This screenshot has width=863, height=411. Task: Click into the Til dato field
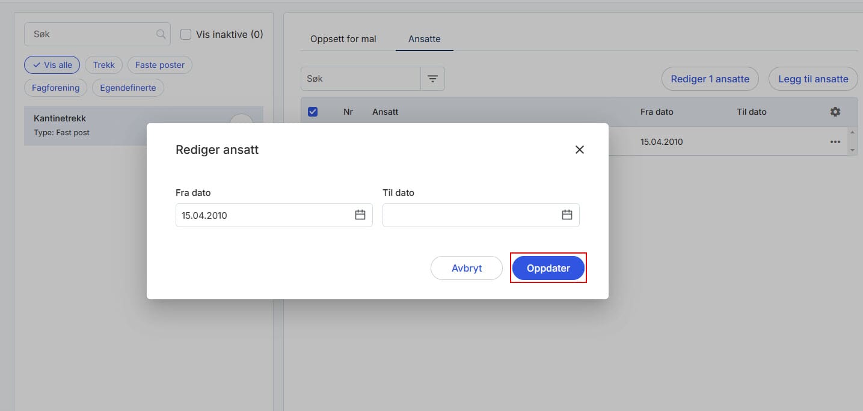tap(469, 215)
